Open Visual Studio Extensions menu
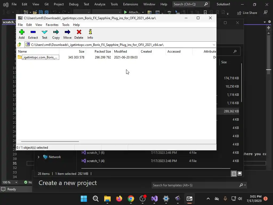273x205 pixels. tap(130, 4)
